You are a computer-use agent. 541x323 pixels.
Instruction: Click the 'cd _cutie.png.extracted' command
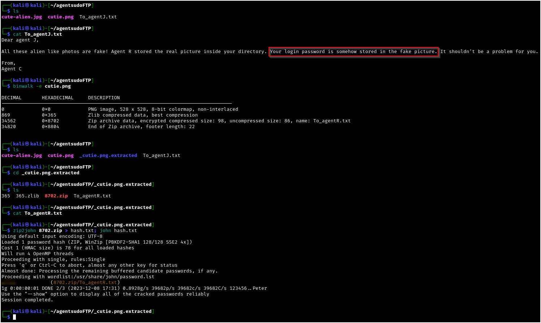pos(46,173)
